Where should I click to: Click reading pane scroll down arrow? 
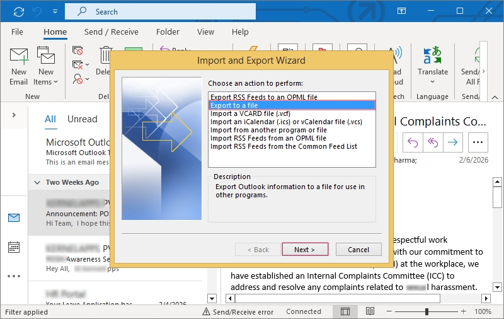point(497,287)
